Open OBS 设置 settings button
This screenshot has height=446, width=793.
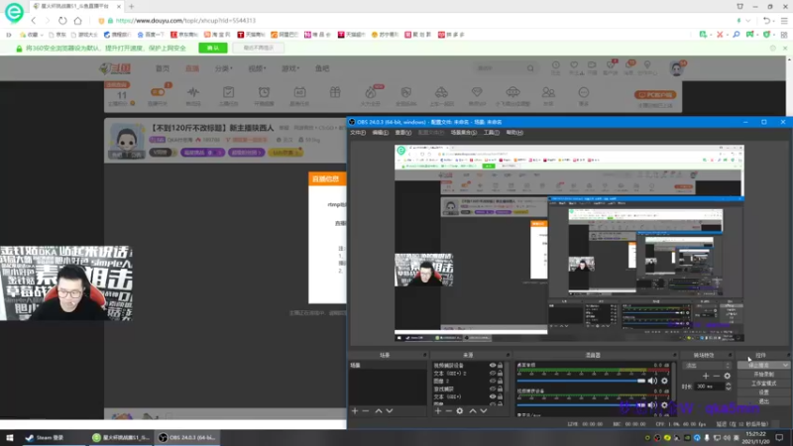coord(763,392)
